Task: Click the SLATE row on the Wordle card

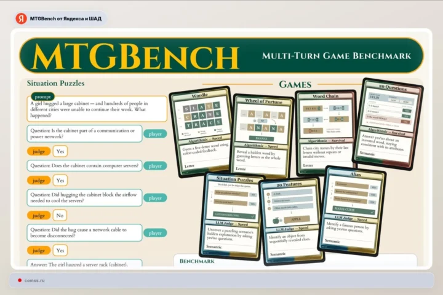Action: pyautogui.click(x=201, y=108)
